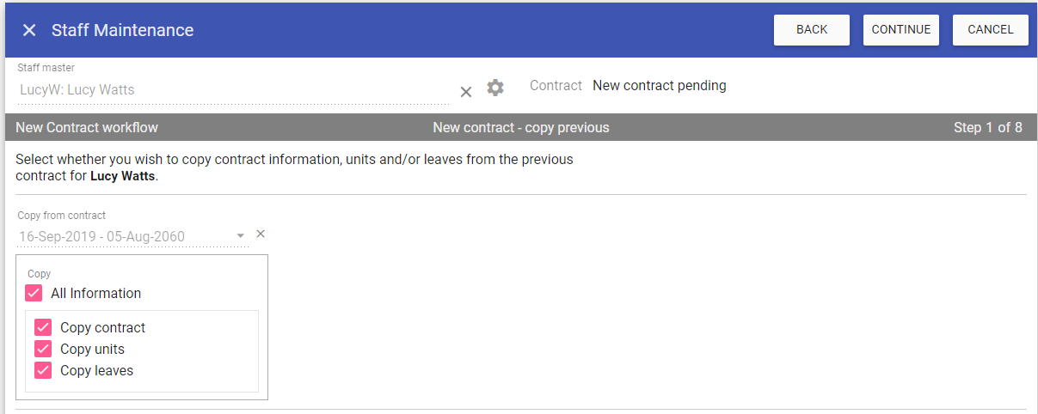Click the Copy units label text

coord(92,350)
